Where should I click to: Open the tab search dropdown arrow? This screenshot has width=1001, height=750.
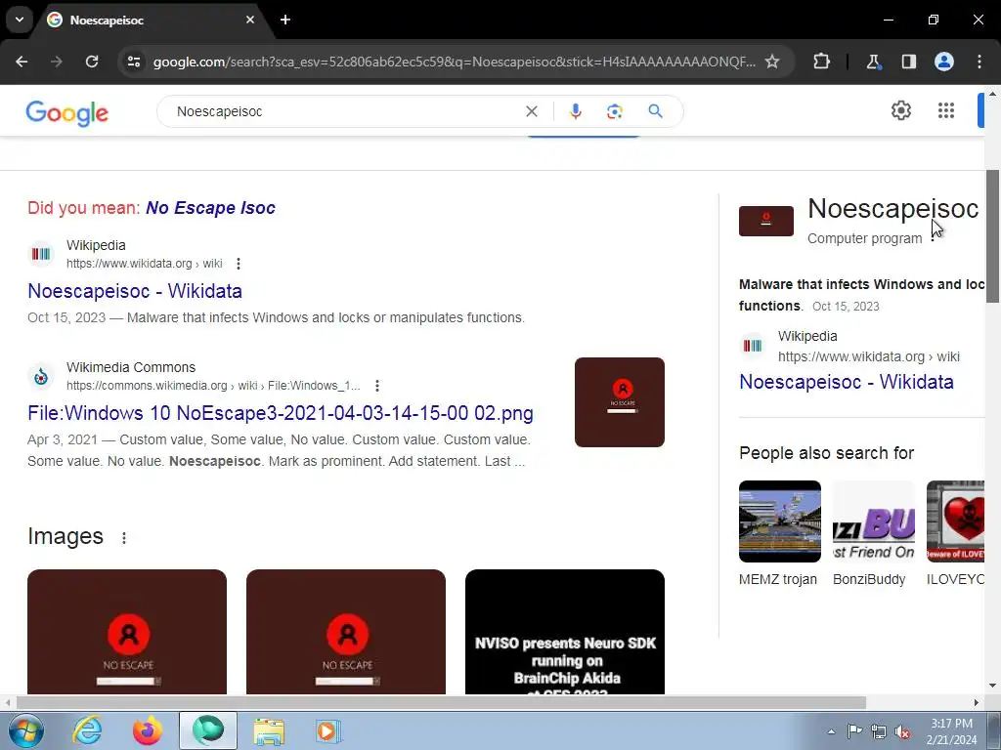point(20,20)
